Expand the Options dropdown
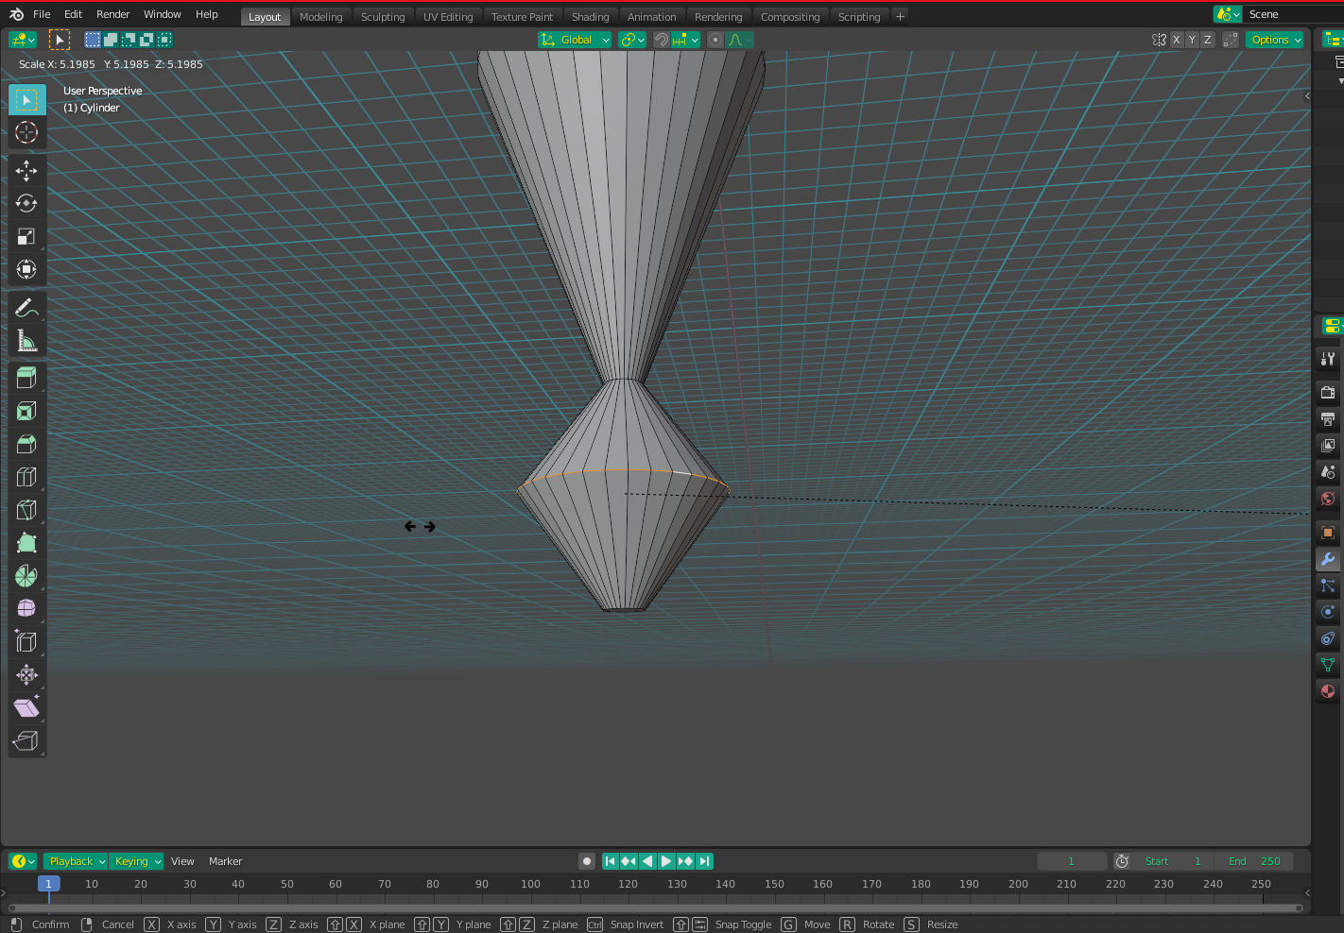This screenshot has height=933, width=1344. (x=1275, y=40)
